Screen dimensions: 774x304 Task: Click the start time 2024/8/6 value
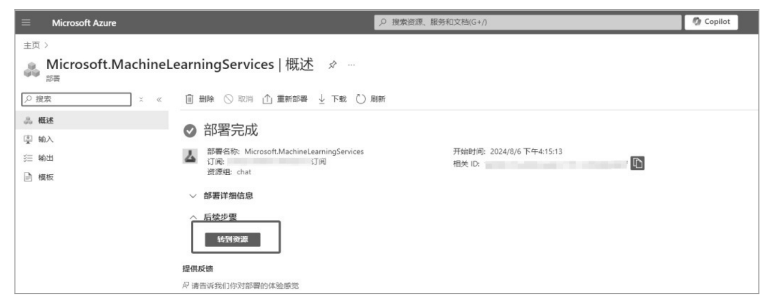coord(526,152)
